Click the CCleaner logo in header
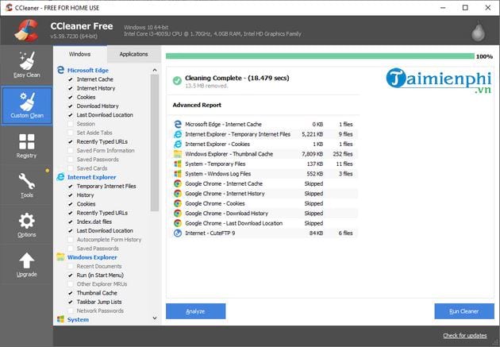The width and height of the screenshot is (500, 347). pos(26,31)
